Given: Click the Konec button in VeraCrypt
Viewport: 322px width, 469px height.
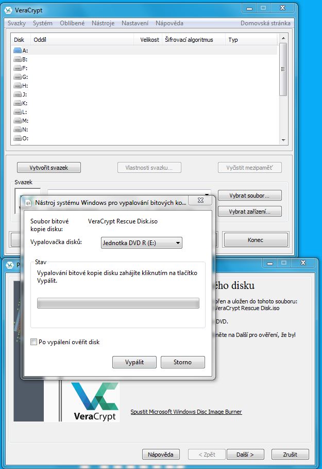Looking at the screenshot, I should pos(256,240).
